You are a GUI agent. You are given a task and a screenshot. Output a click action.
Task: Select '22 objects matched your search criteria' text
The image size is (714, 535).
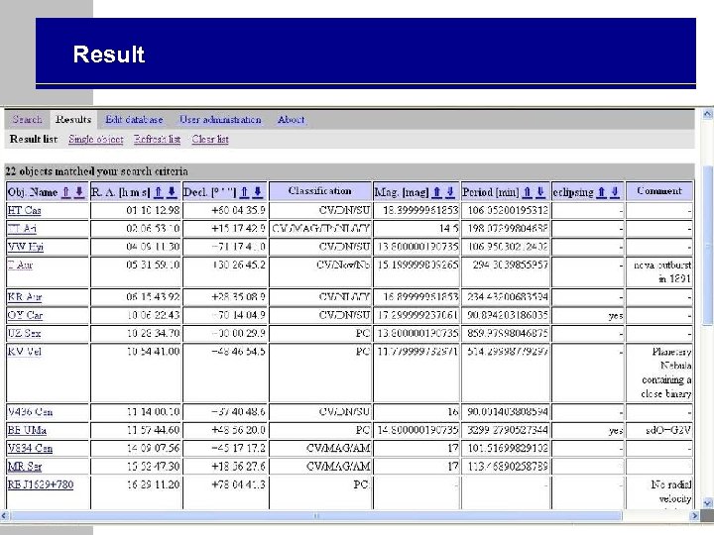[x=96, y=171]
